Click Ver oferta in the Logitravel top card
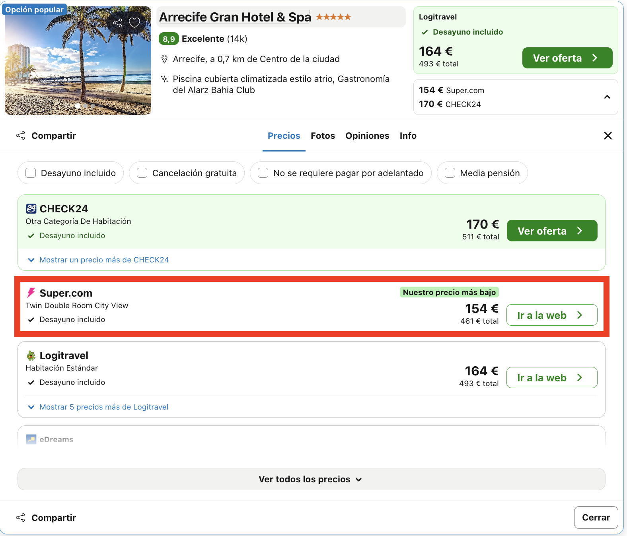 click(567, 58)
